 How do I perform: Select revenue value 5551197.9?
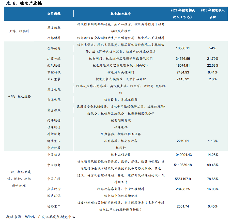click(x=183, y=179)
